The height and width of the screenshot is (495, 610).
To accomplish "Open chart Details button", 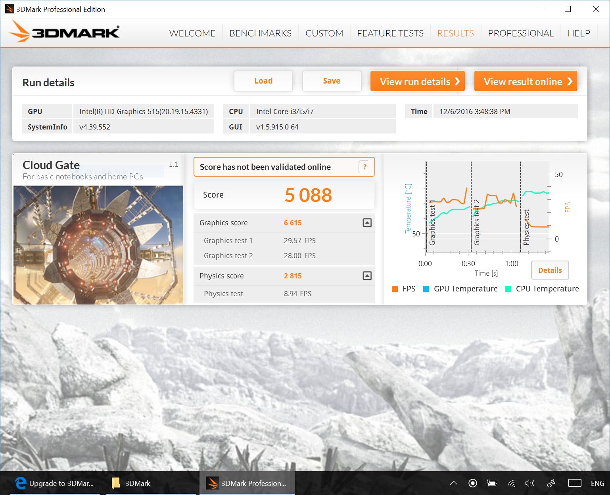I will coord(550,270).
